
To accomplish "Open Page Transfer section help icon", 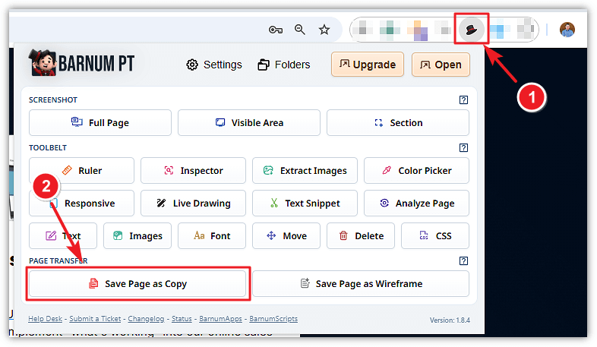I will click(463, 260).
